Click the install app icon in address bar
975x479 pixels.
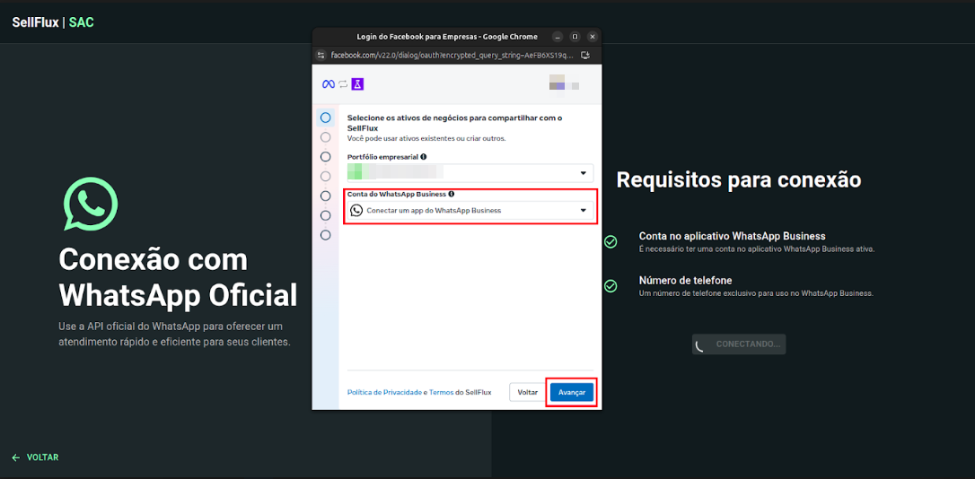[x=585, y=55]
